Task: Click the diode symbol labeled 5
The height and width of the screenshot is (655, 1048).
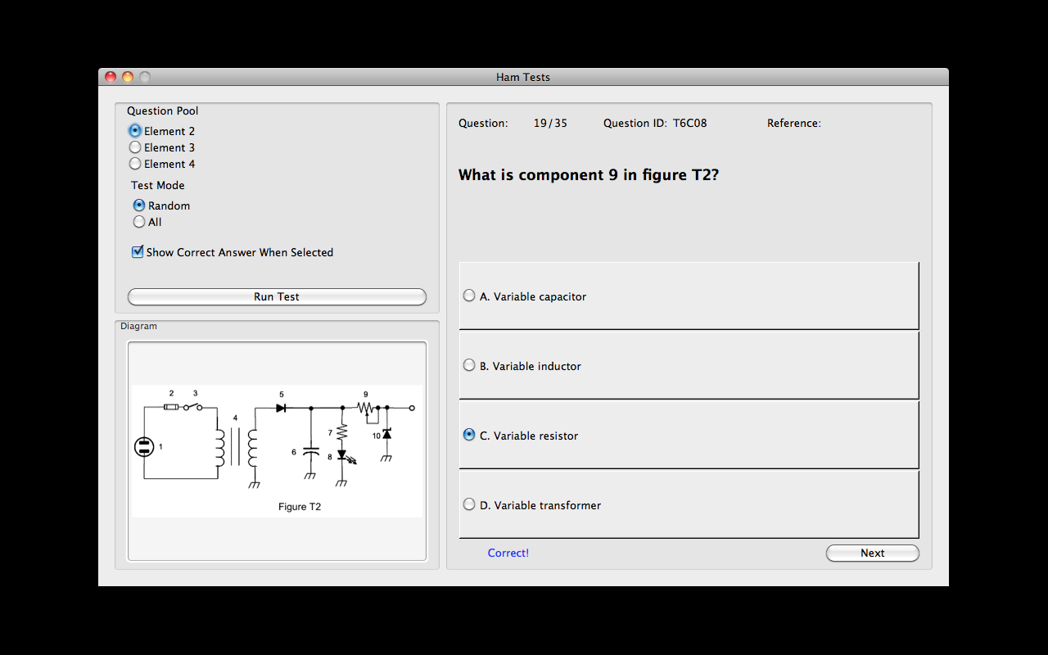Action: tap(282, 407)
